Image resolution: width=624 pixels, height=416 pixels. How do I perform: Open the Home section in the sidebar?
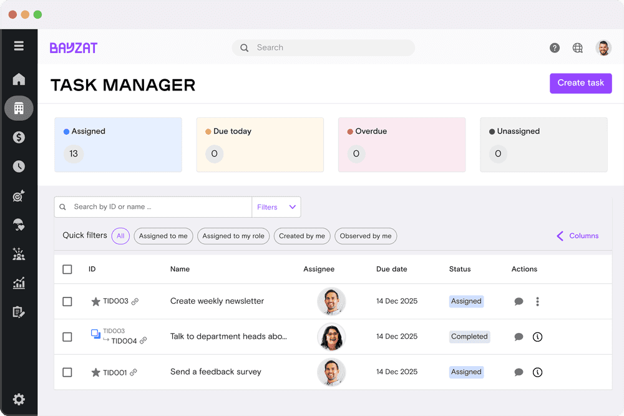(x=19, y=79)
